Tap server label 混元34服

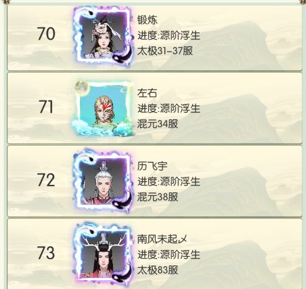158,124
